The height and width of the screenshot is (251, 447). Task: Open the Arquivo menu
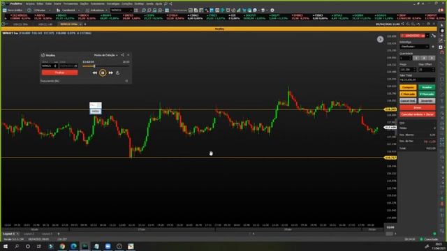(x=30, y=3)
